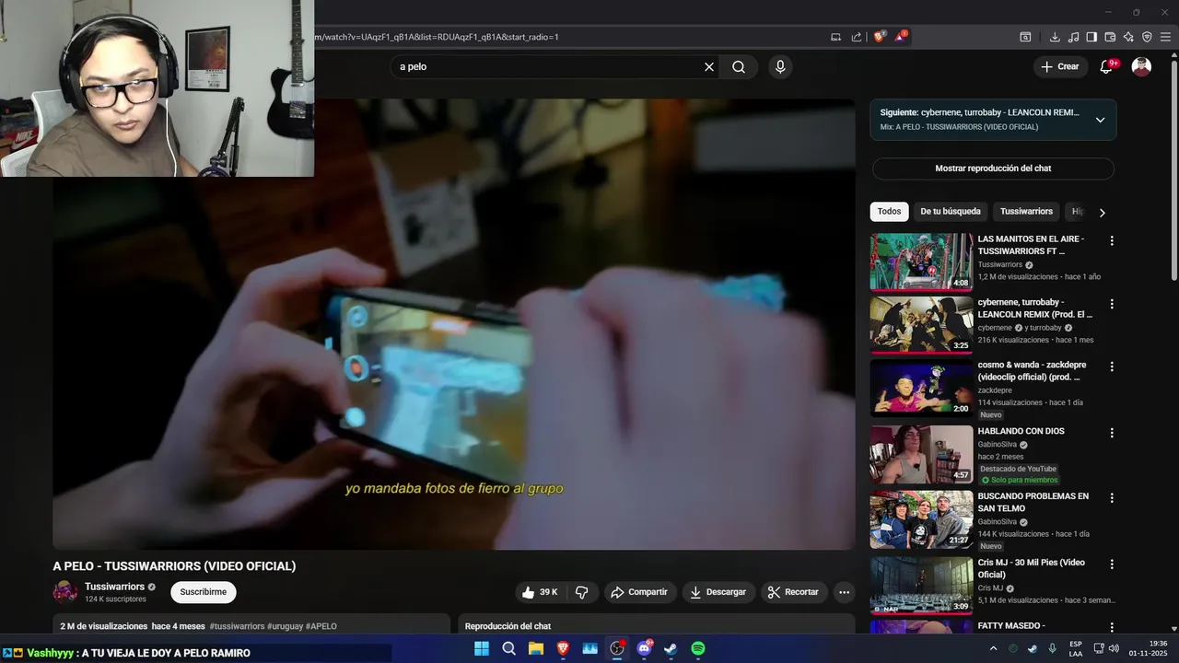Open the Brave playlist music note
Screen dimensions: 1179x663
click(x=1073, y=37)
